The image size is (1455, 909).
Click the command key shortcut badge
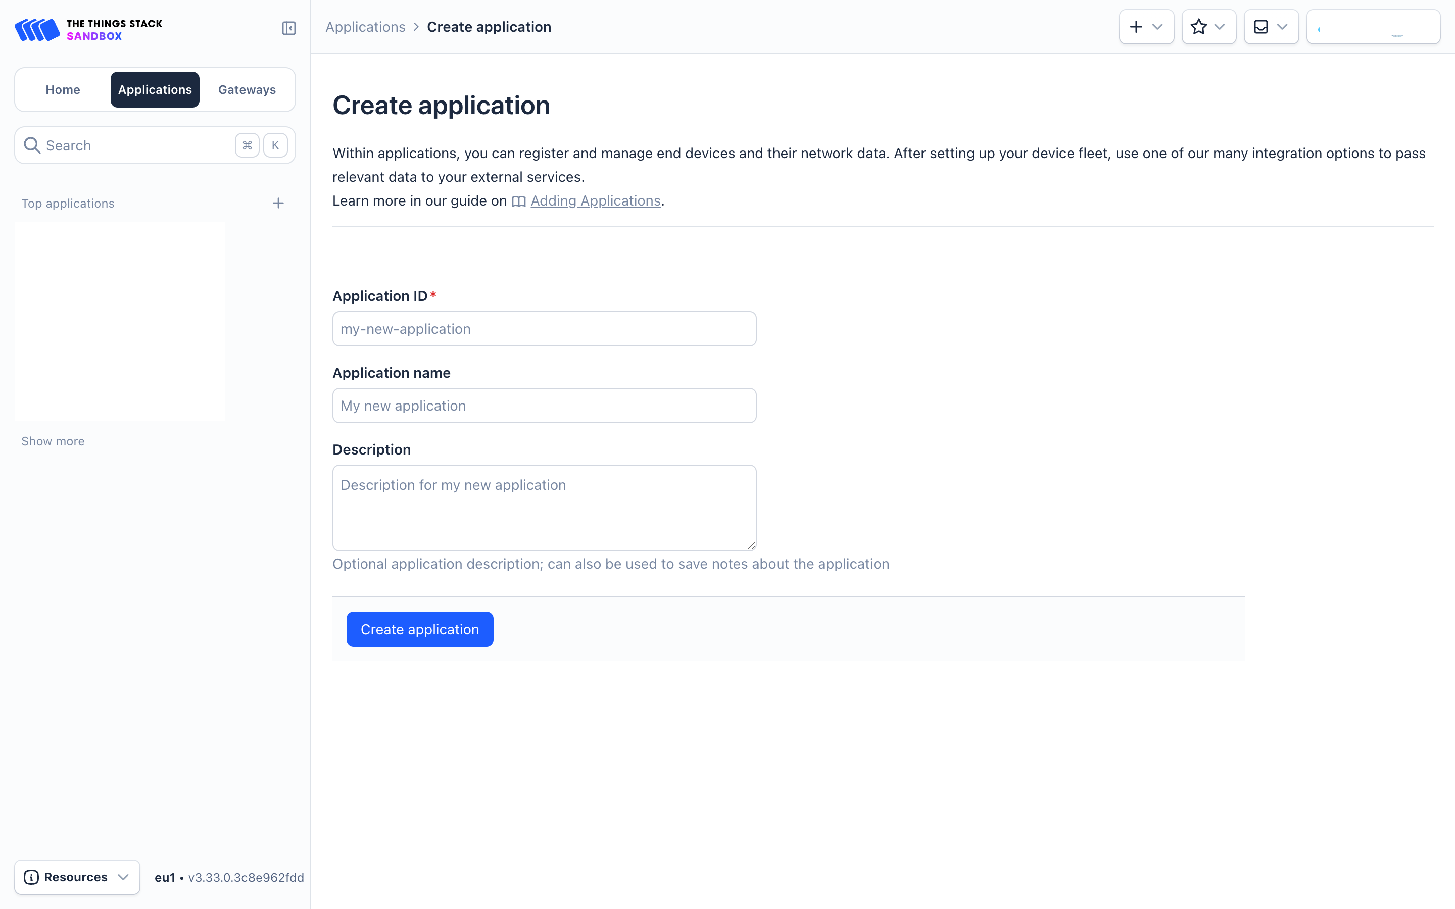point(247,145)
